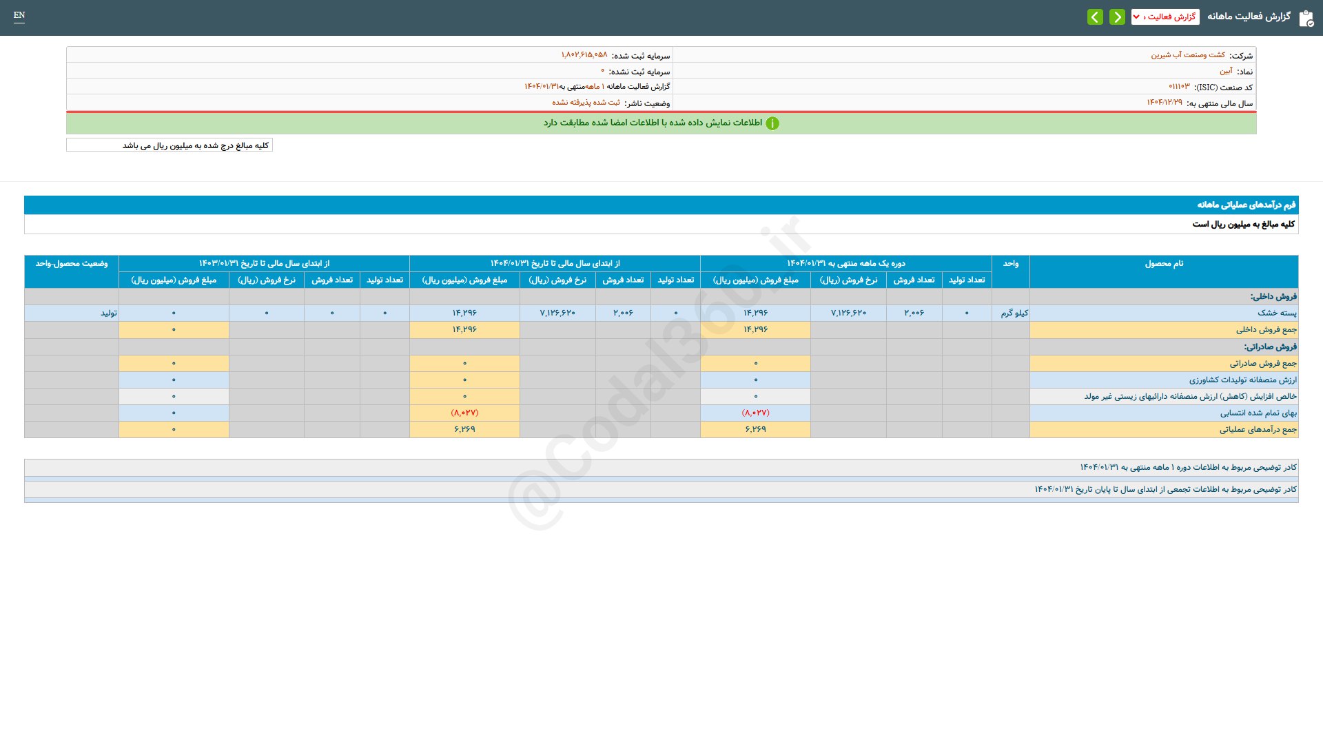Screen dimensions: 1323x744
Task: Click the بهای تمام شده انتسابی row label
Action: [1258, 413]
